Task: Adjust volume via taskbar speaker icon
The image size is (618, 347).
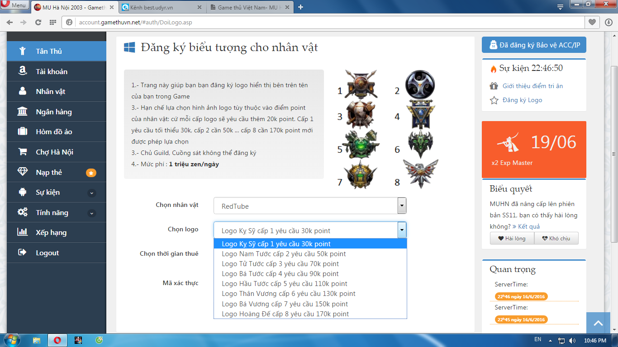Action: 572,340
